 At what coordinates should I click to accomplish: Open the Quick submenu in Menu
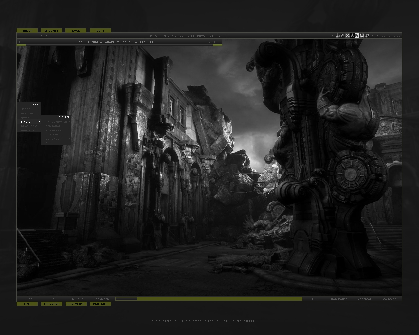[29, 117]
